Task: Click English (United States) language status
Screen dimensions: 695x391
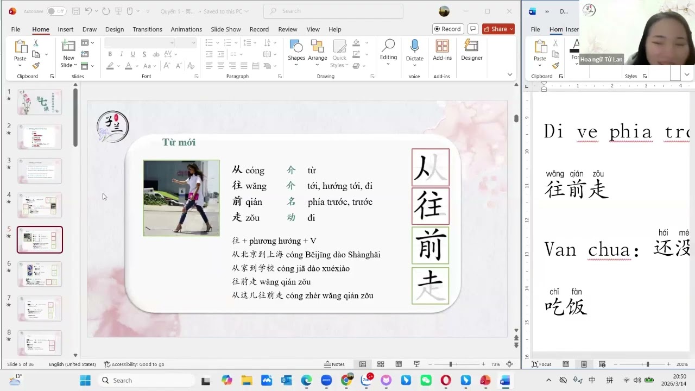Action: [x=72, y=364]
